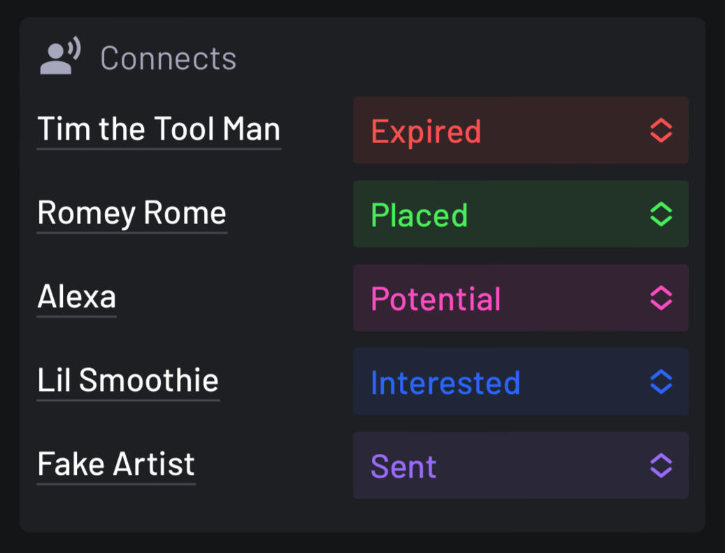Open Lil Smoothie's status dropdown
725x553 pixels.
520,382
